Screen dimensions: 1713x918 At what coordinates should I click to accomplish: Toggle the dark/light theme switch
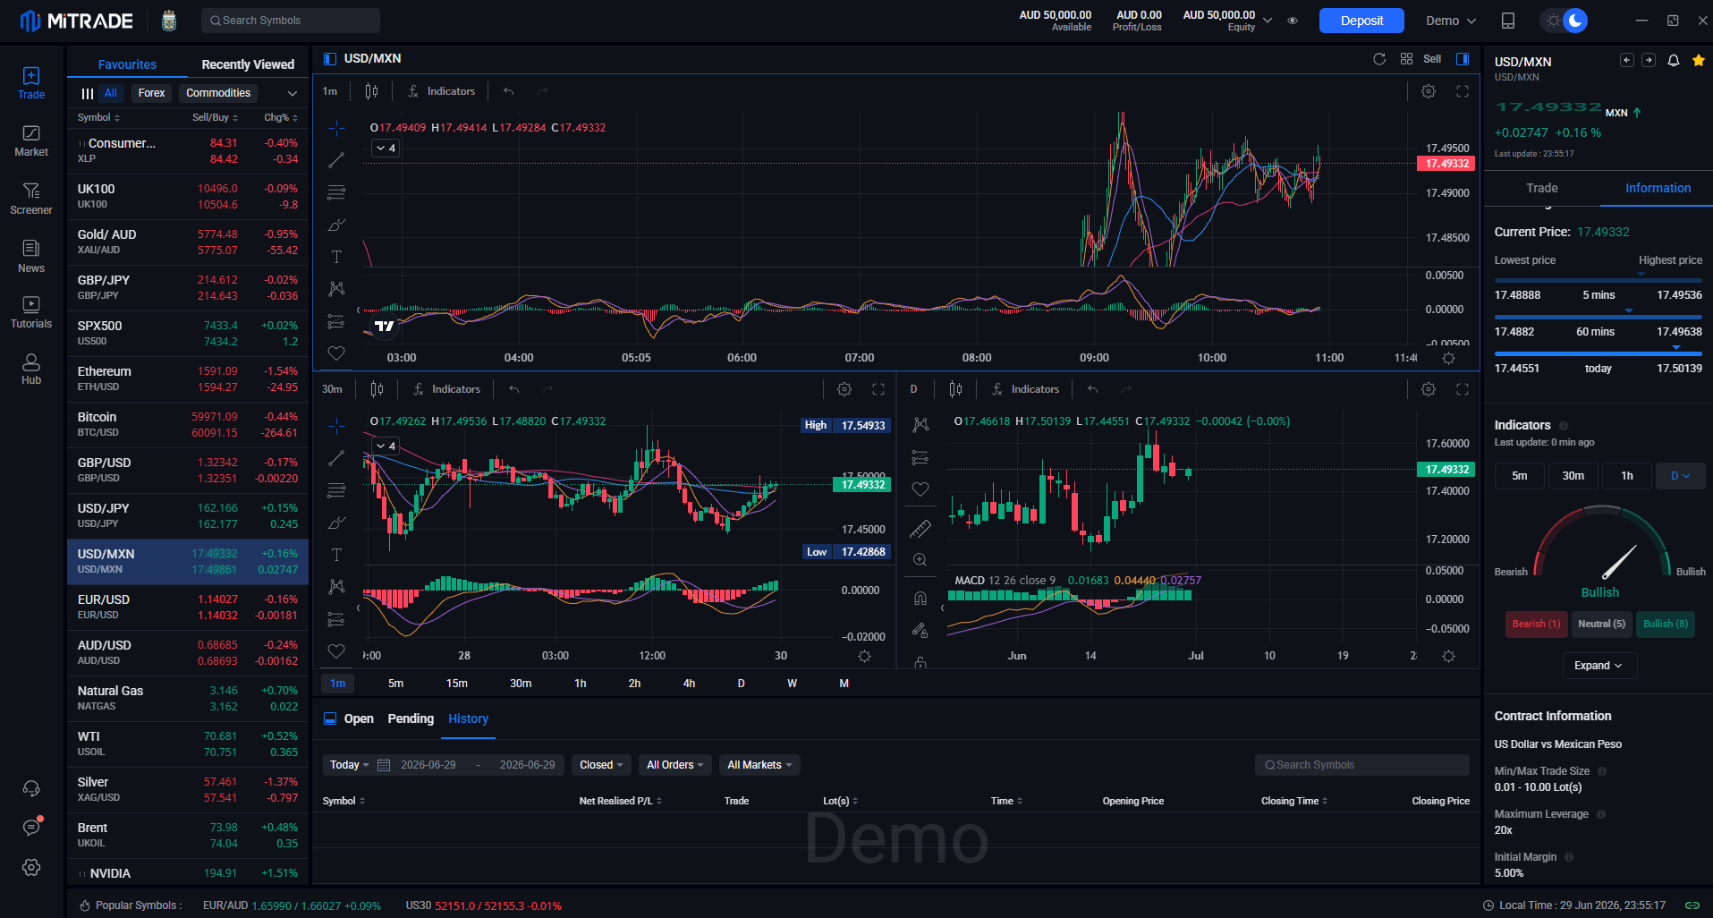tap(1565, 21)
